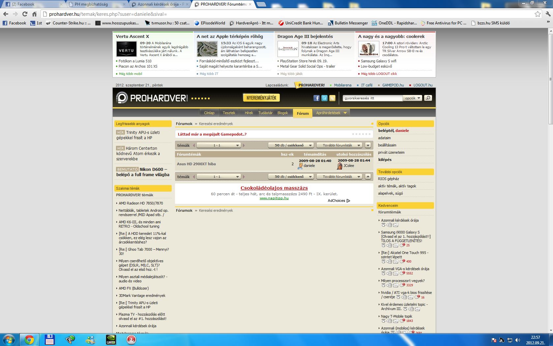Open the 'Nikon D600' bemutató article

coord(143,172)
